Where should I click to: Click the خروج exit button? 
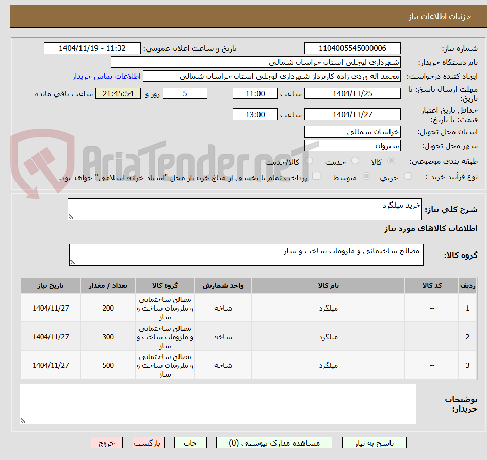coord(106,442)
